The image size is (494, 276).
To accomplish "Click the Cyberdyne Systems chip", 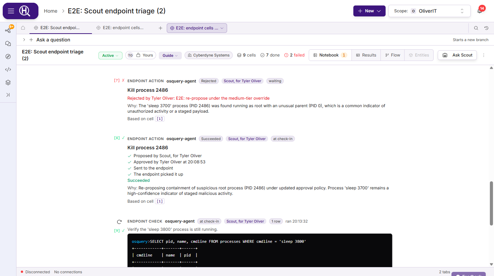I will 209,55.
